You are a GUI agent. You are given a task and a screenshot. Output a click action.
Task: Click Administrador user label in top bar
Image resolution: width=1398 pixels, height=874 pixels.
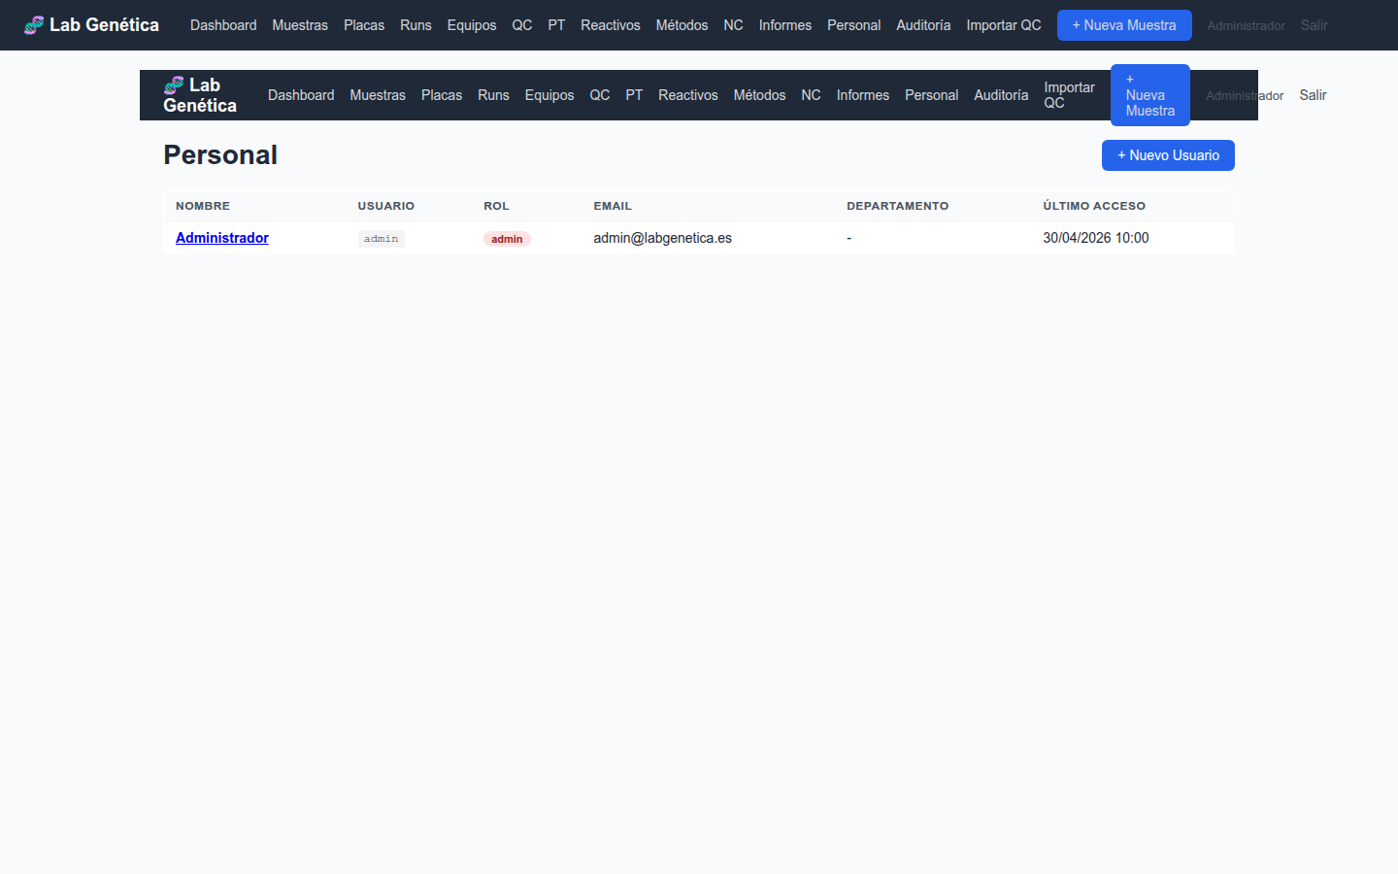[1246, 26]
